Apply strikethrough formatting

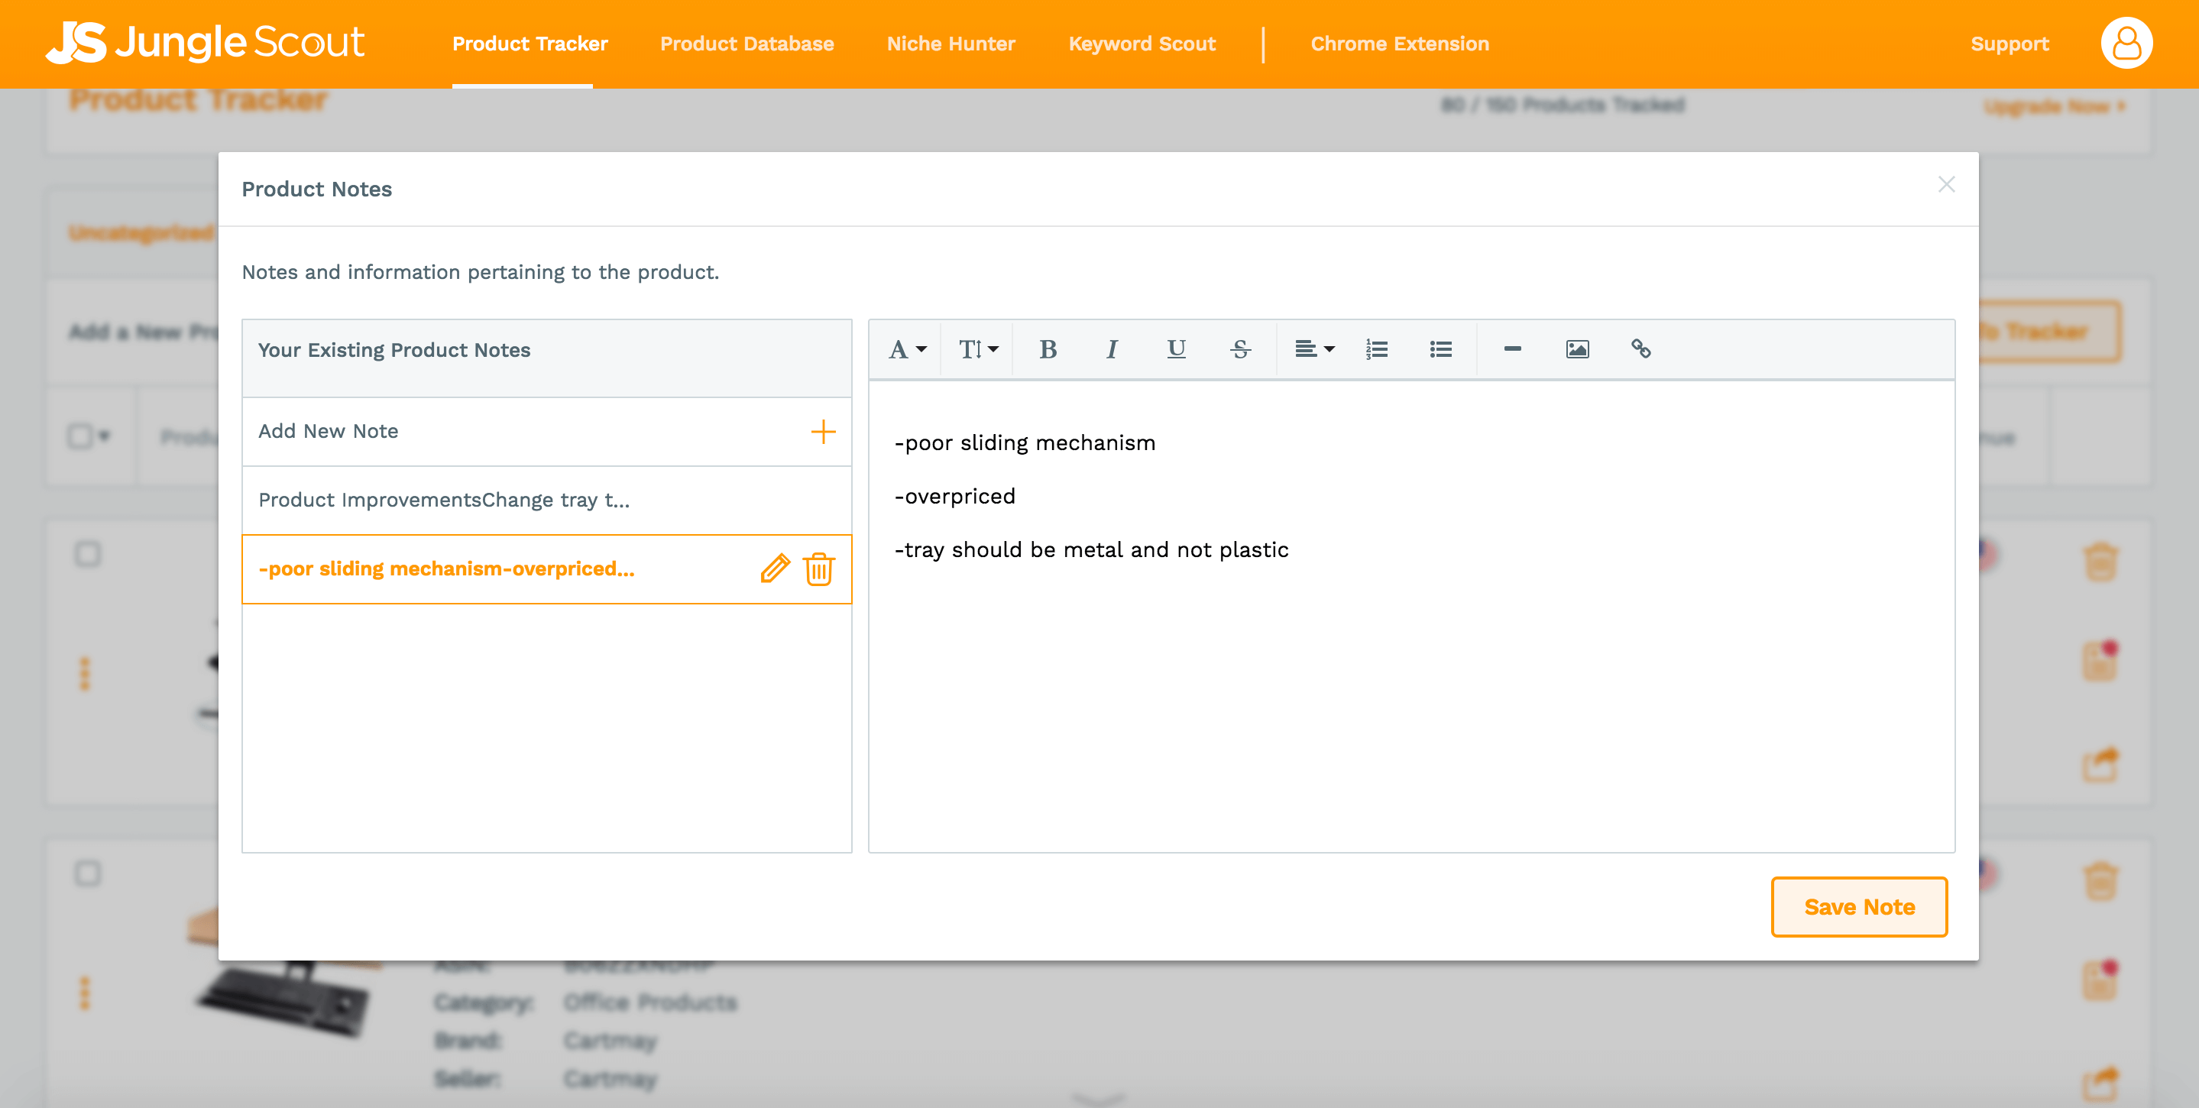pyautogui.click(x=1240, y=349)
